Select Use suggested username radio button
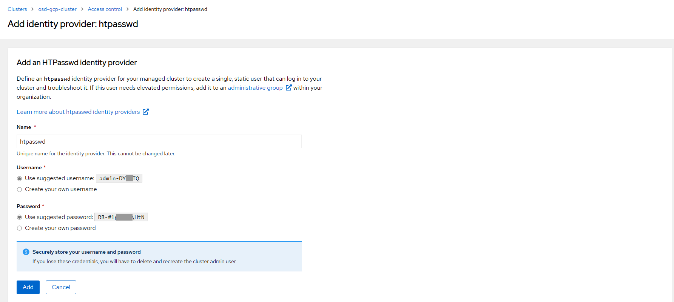The width and height of the screenshot is (674, 302). click(20, 179)
